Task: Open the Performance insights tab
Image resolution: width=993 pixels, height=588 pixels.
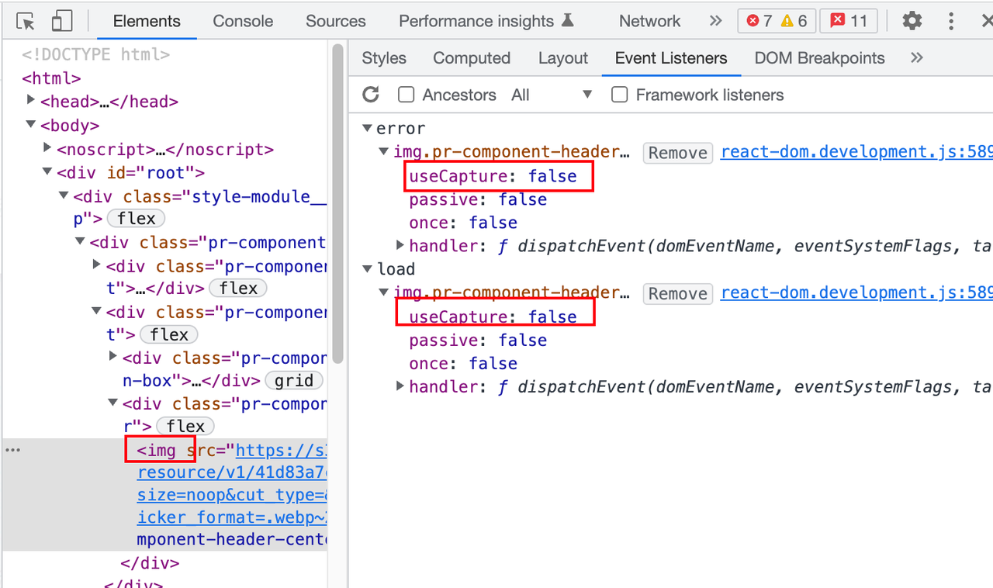Action: (486, 21)
